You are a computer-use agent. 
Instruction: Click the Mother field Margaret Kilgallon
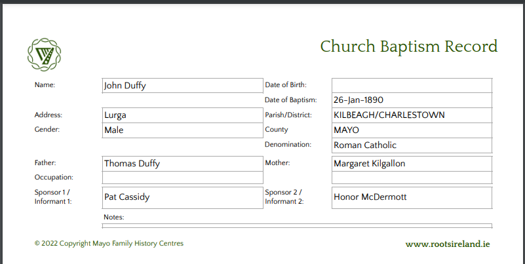(412, 164)
